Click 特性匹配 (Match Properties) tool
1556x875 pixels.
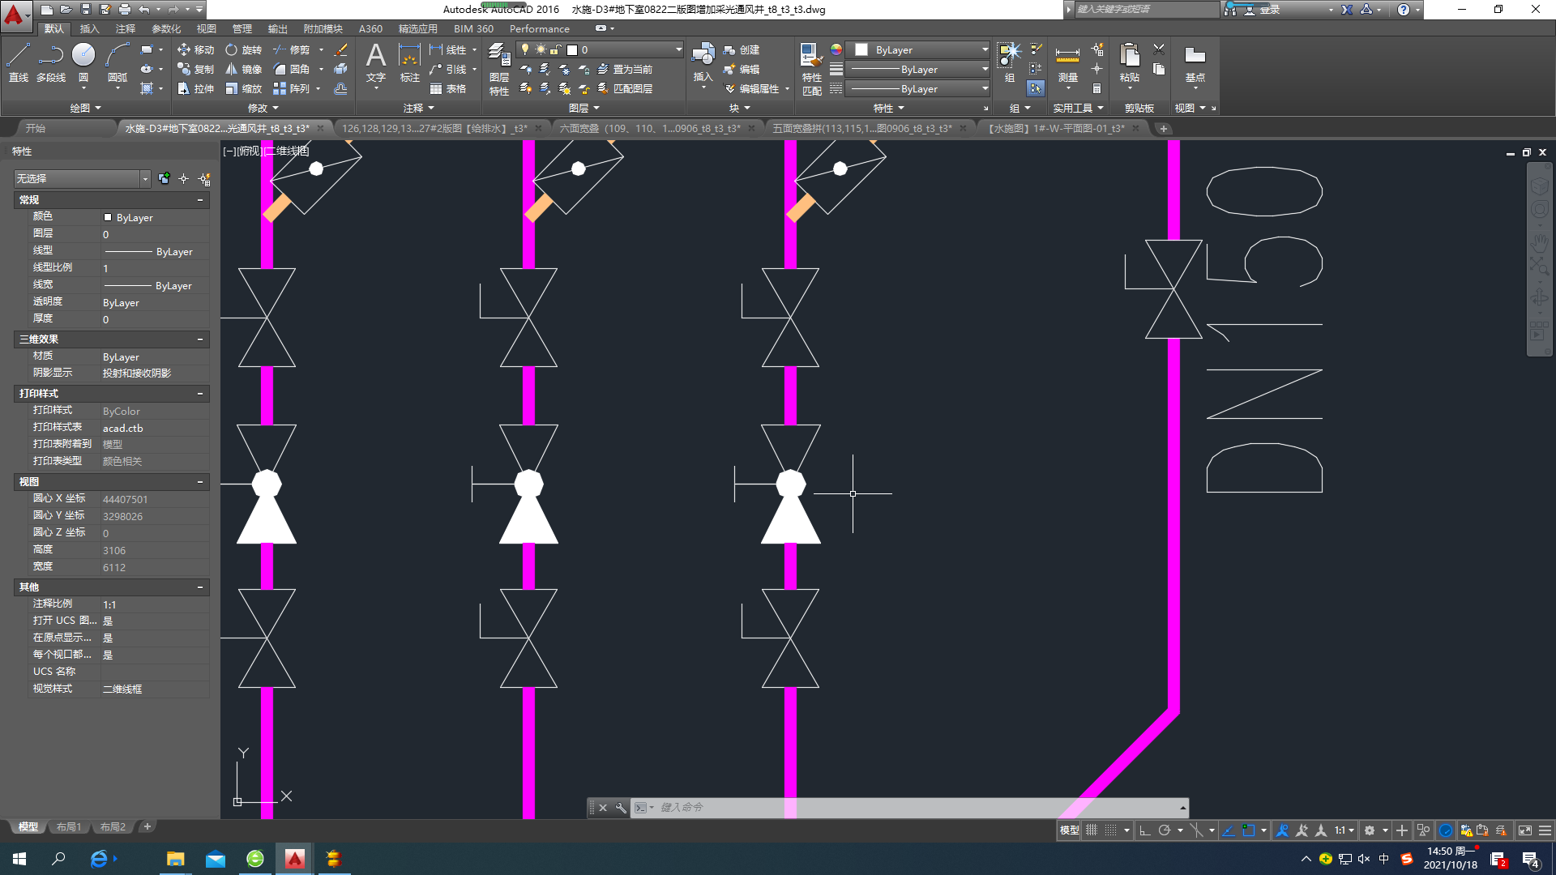coord(811,70)
